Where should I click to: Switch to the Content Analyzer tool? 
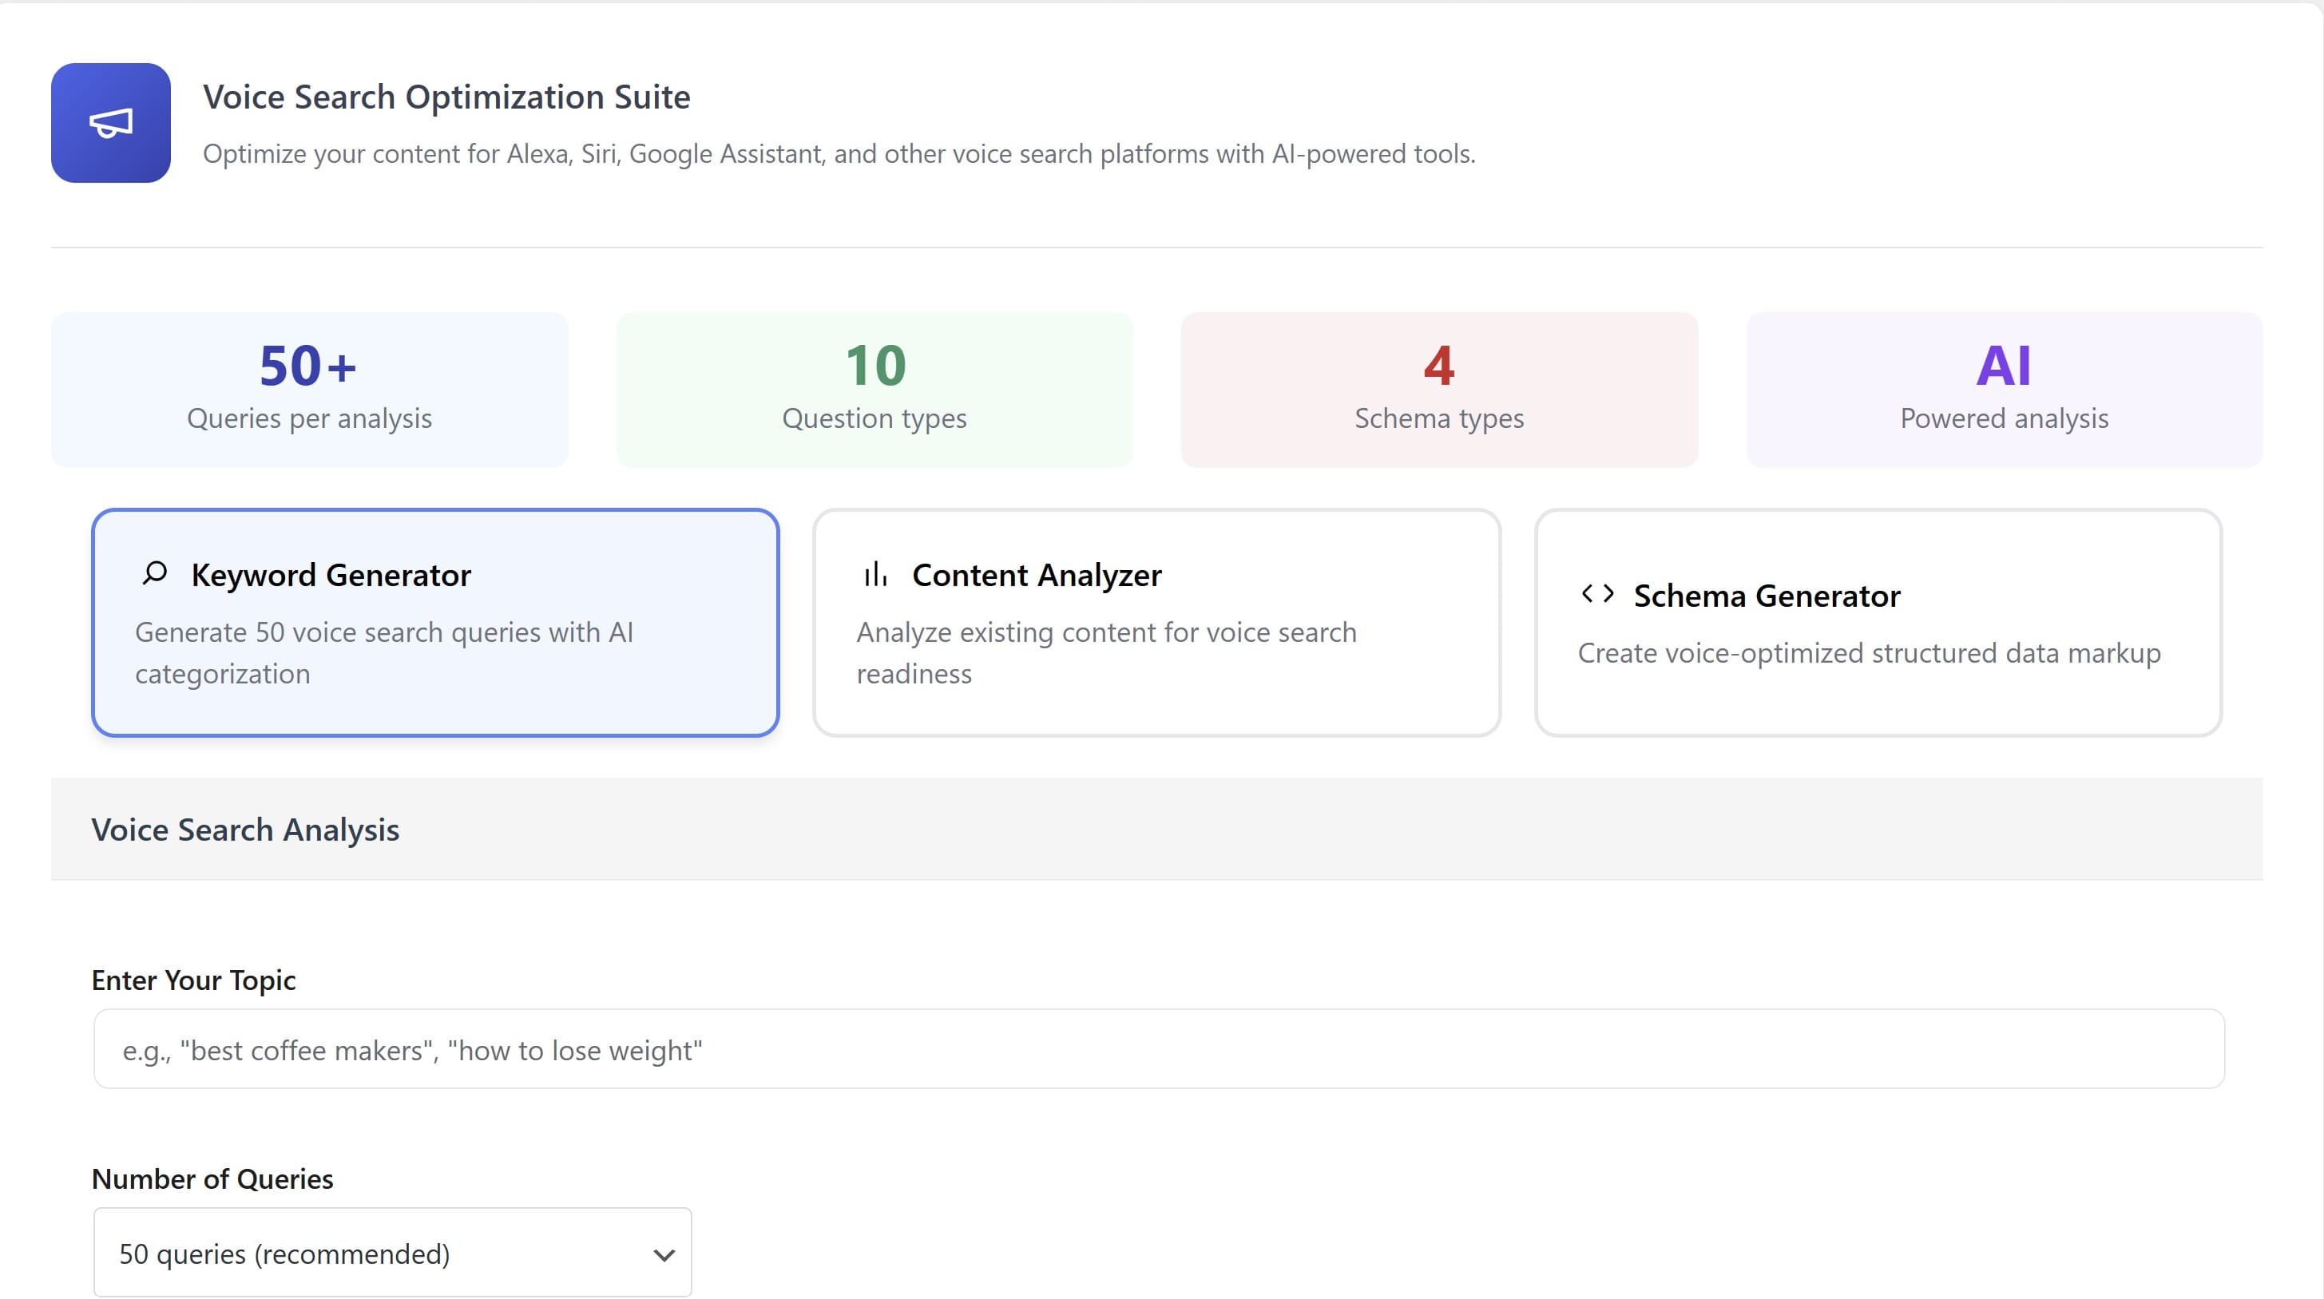tap(1156, 623)
